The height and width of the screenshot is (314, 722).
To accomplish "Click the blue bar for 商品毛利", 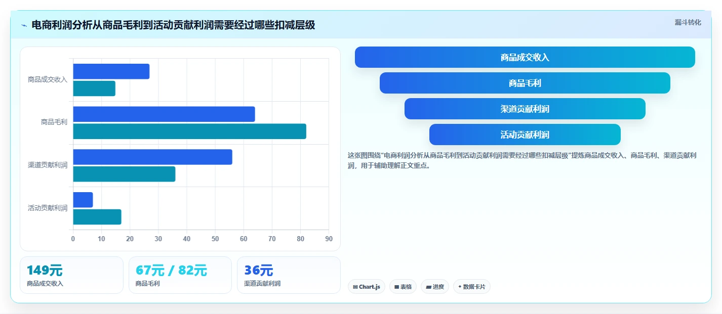I will pyautogui.click(x=164, y=114).
